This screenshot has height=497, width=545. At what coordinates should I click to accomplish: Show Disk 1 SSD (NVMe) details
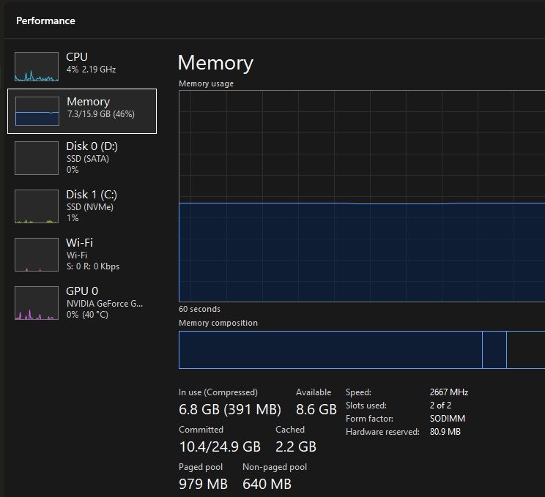pyautogui.click(x=82, y=206)
